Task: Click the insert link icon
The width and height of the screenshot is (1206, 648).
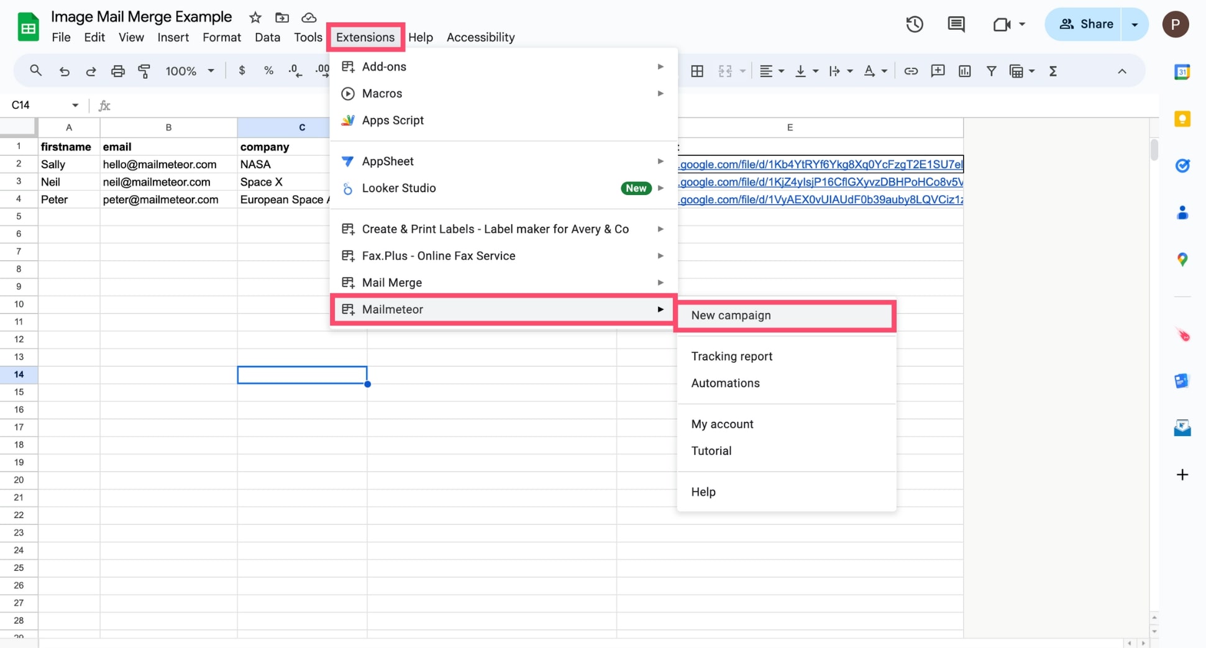Action: [x=911, y=71]
